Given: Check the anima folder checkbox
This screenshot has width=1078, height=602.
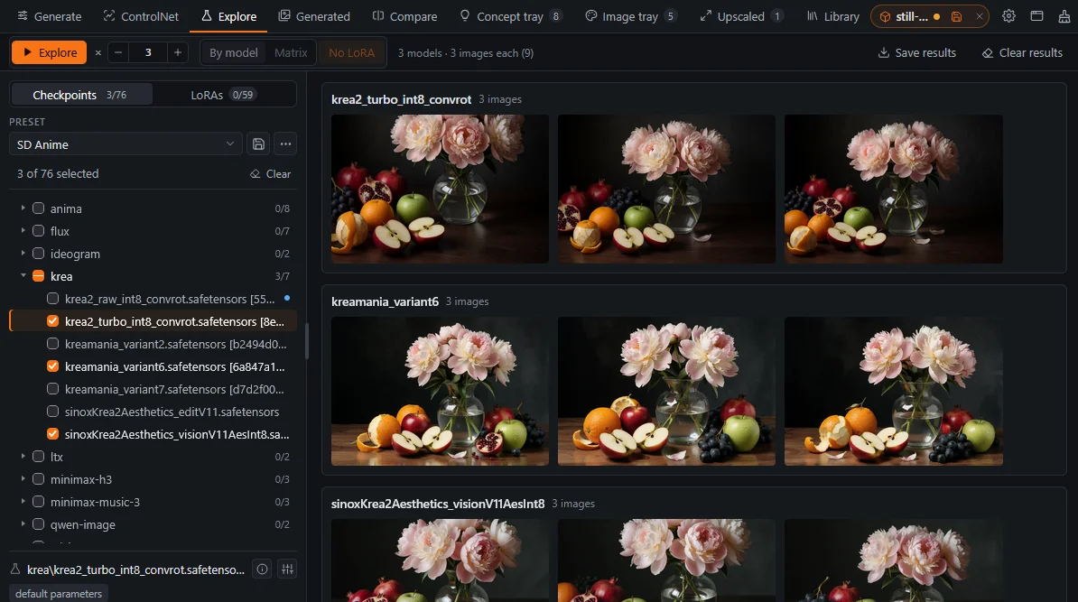Looking at the screenshot, I should pos(39,208).
